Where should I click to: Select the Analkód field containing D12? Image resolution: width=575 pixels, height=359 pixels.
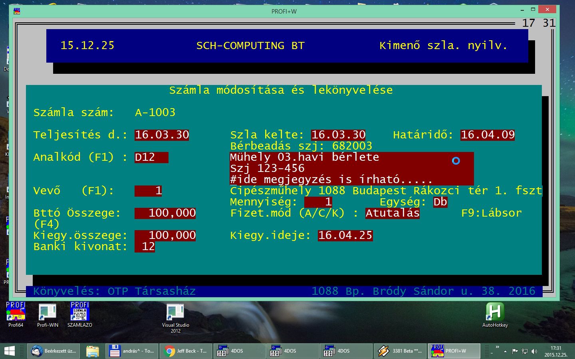point(151,157)
